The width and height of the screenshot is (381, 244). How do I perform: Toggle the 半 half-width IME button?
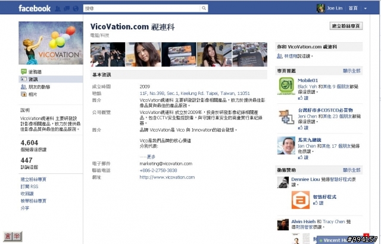pos(17,236)
